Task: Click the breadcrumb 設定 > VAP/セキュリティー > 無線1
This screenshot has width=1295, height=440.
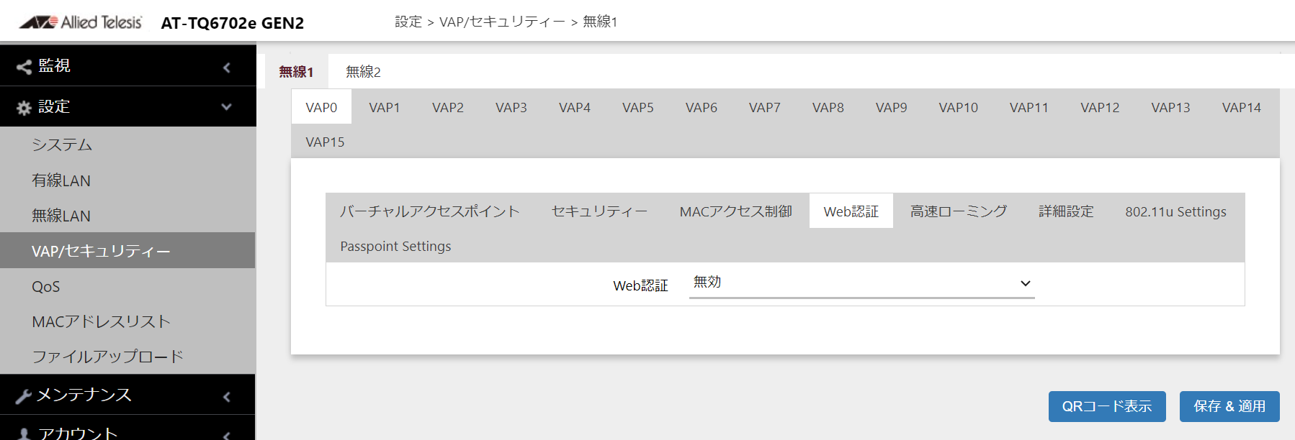Action: click(x=506, y=22)
